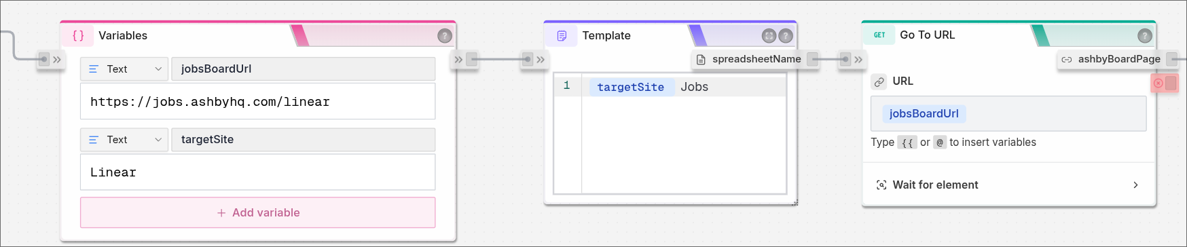Click the ashbyBoardPage output connector square
The height and width of the screenshot is (247, 1187).
pos(1172,59)
